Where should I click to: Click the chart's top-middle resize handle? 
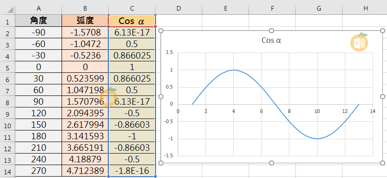[x=271, y=30]
